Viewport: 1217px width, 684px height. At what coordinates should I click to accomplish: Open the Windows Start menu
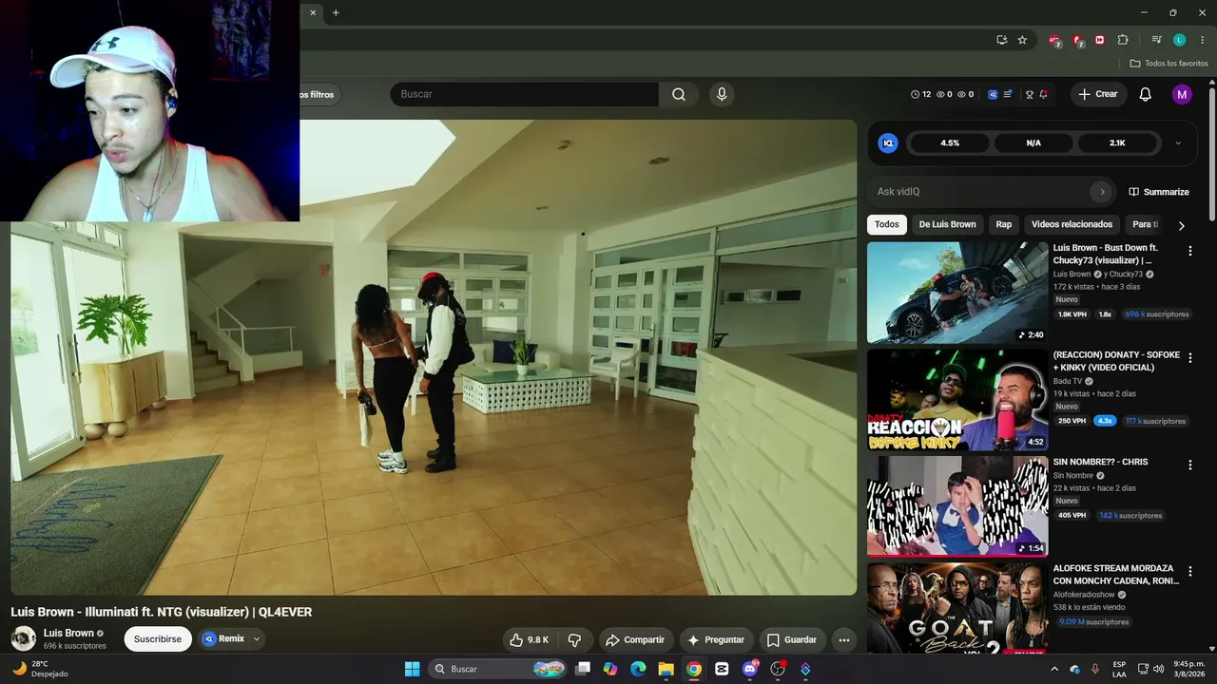pos(412,669)
